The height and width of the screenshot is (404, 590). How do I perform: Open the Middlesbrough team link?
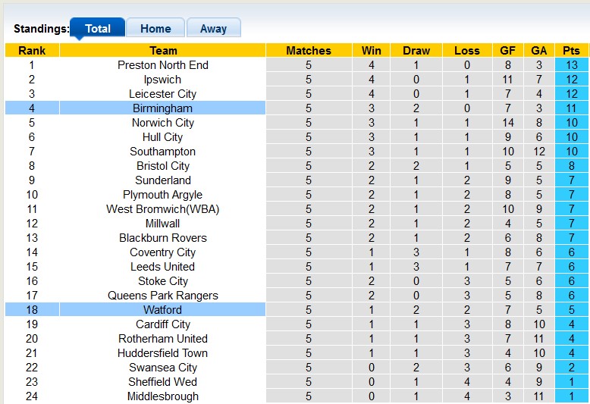[x=162, y=396]
